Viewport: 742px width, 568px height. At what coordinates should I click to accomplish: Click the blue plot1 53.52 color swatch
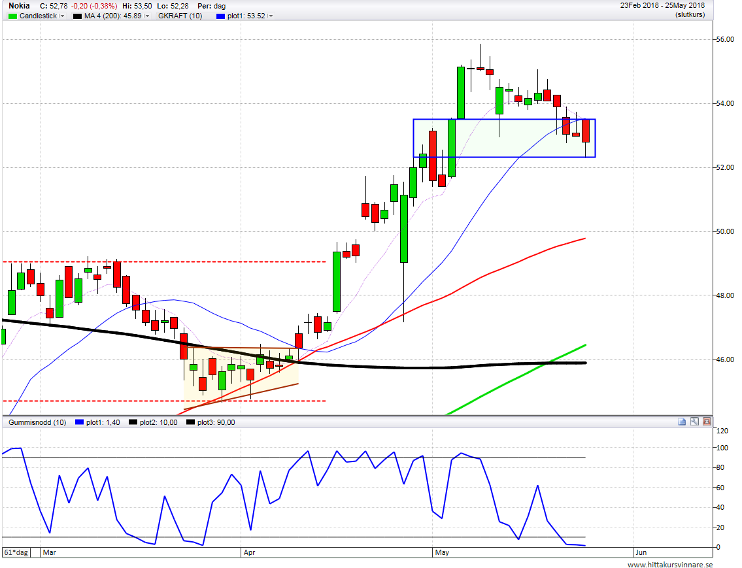tap(220, 16)
